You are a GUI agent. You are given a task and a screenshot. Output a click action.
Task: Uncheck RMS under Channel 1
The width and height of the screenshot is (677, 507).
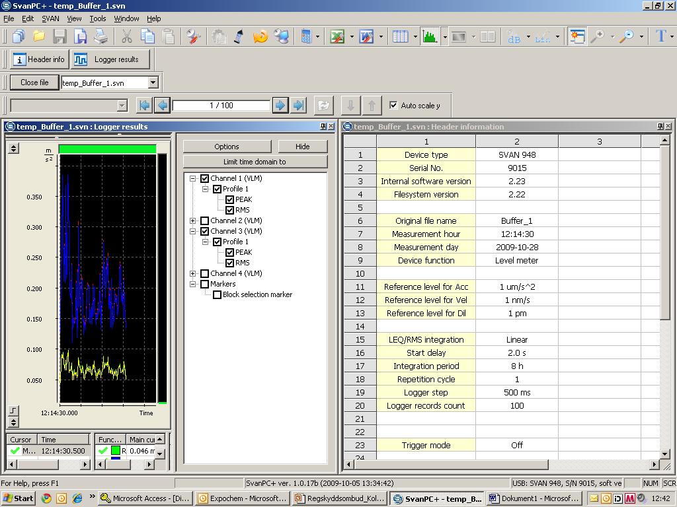(x=229, y=210)
